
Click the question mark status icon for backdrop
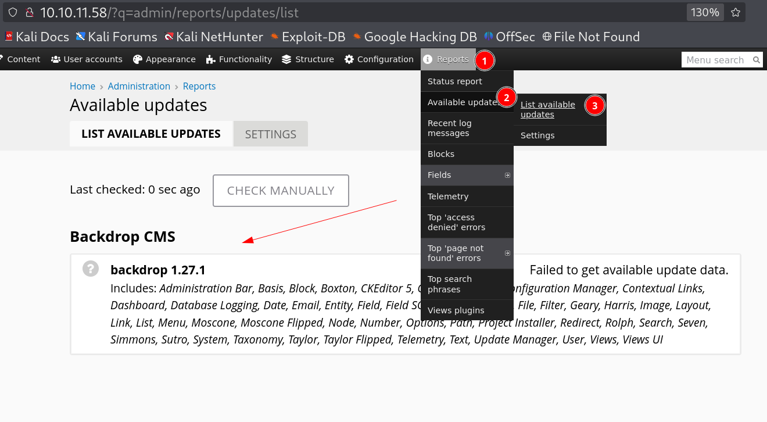[91, 269]
